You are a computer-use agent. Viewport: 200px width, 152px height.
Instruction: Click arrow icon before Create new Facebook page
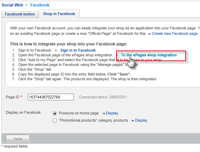[149, 34]
